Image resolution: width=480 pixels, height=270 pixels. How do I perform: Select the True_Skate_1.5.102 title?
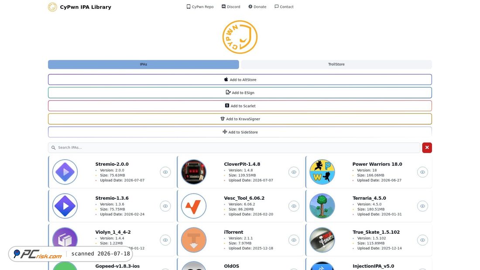[376, 232]
